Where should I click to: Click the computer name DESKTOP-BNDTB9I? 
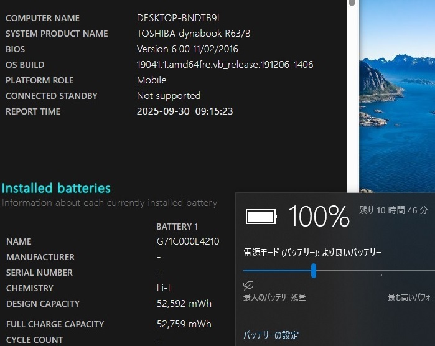tap(177, 18)
